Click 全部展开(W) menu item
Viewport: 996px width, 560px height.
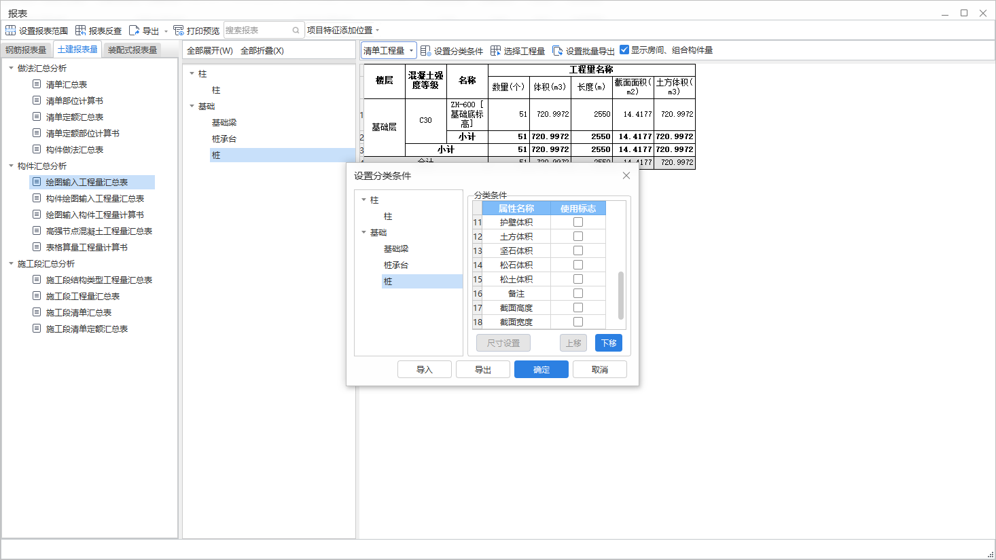tap(210, 51)
